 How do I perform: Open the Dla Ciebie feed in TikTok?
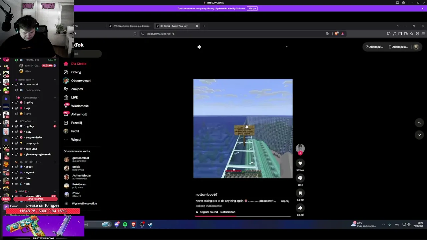75,64
